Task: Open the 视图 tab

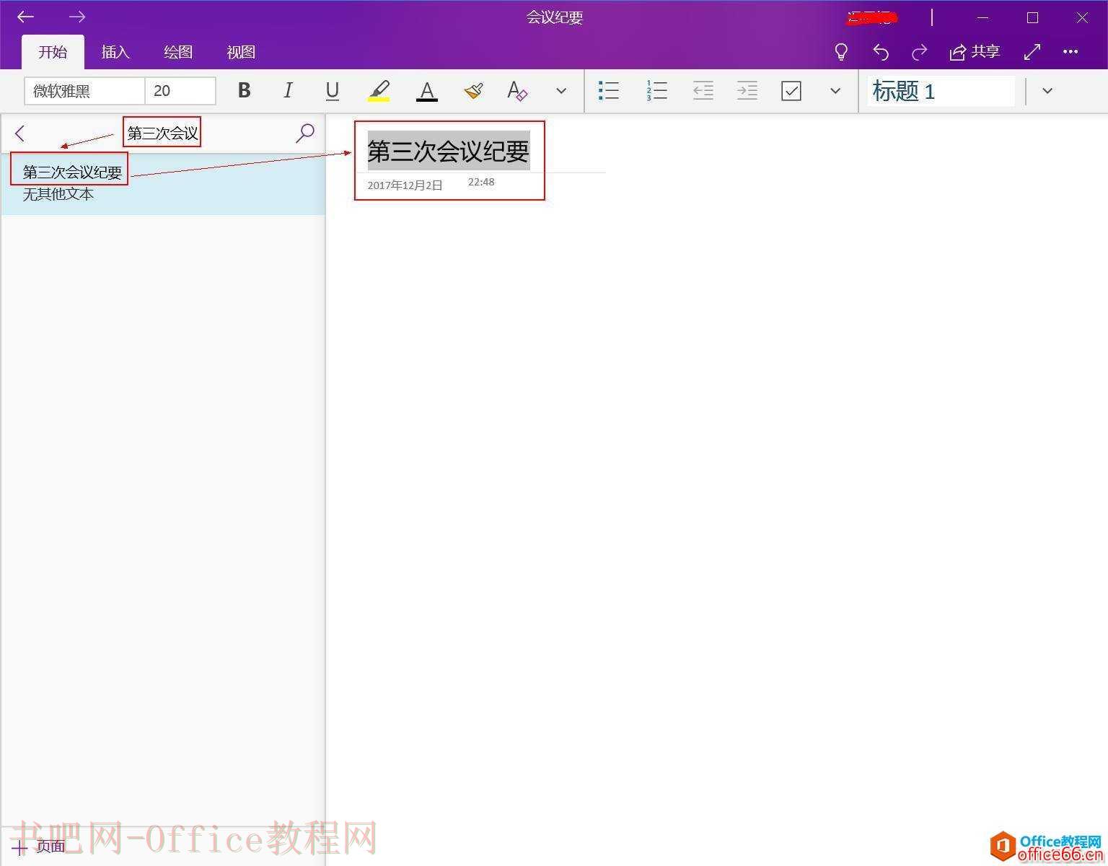Action: 241,52
